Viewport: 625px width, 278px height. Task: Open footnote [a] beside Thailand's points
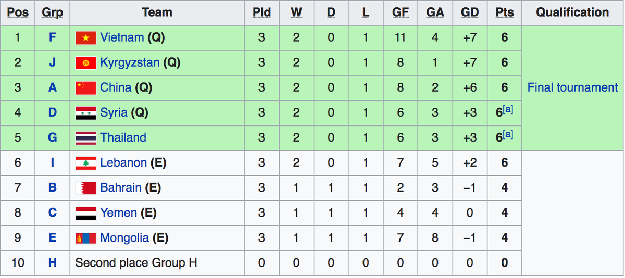click(508, 135)
